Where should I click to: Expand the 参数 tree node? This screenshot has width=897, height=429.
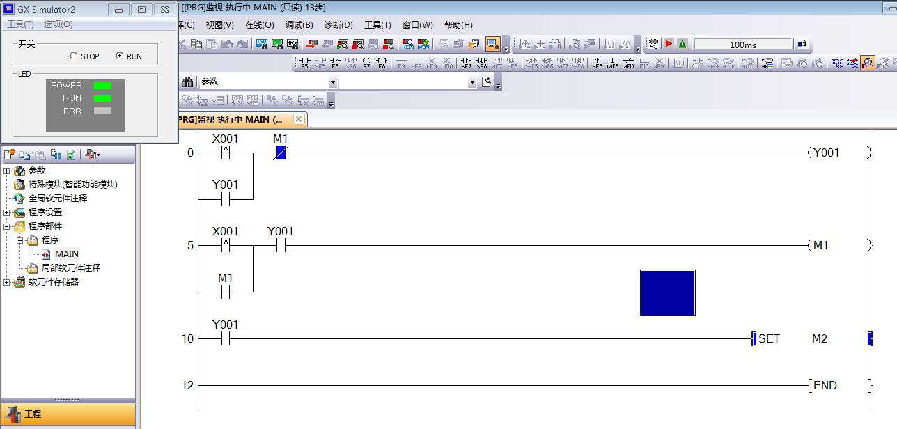[7, 171]
